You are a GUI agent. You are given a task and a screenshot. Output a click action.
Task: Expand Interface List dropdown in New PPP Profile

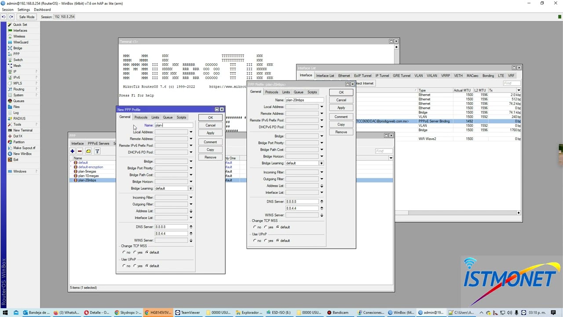tap(191, 218)
